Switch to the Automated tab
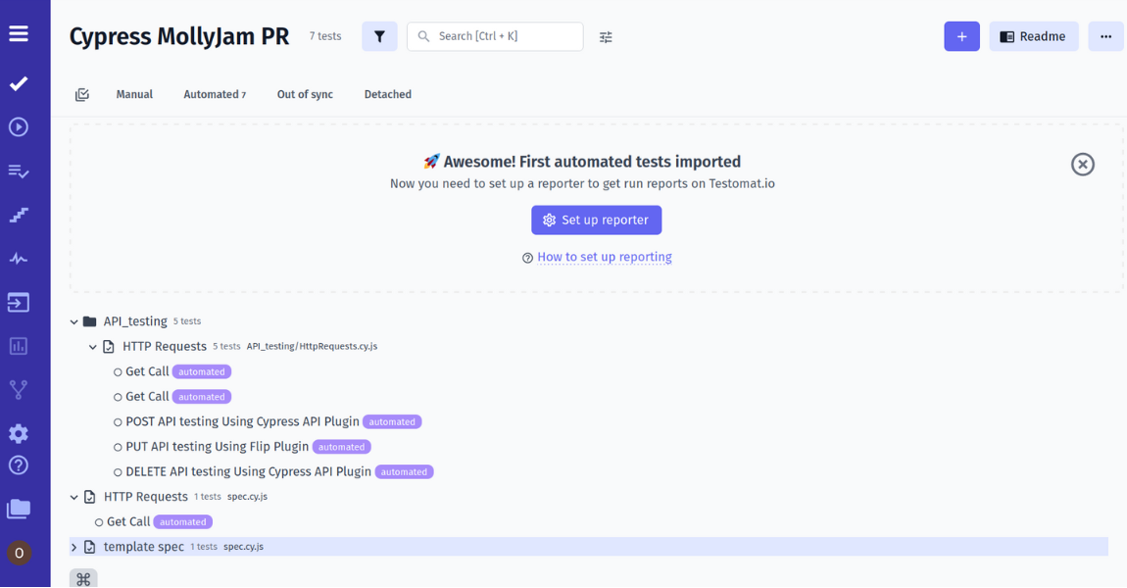This screenshot has height=588, width=1127. [215, 94]
